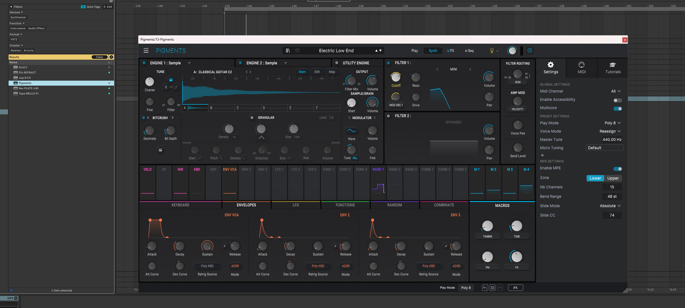Open the Settings tab with the cog icon
685x308 pixels.
point(551,68)
